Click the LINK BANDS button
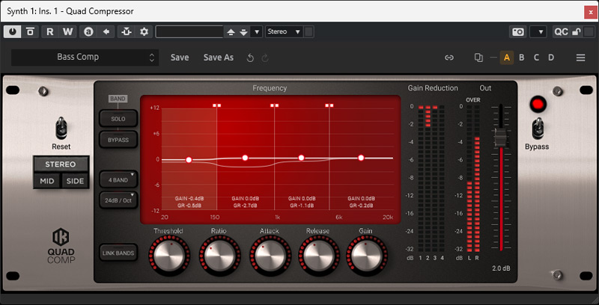The width and height of the screenshot is (599, 305). pyautogui.click(x=118, y=253)
